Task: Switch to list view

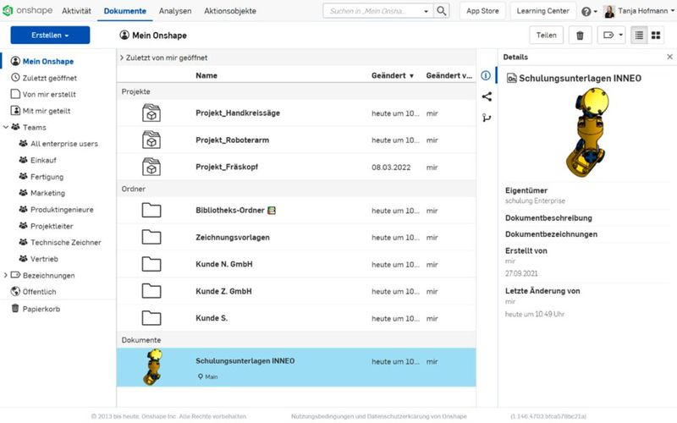Action: (638, 35)
